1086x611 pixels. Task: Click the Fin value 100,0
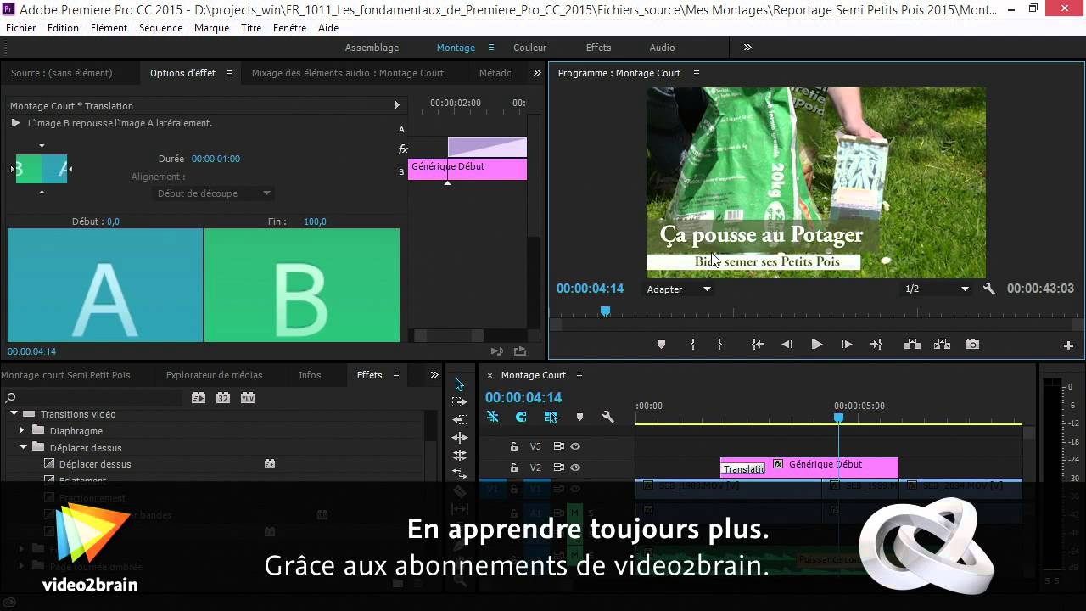click(315, 221)
